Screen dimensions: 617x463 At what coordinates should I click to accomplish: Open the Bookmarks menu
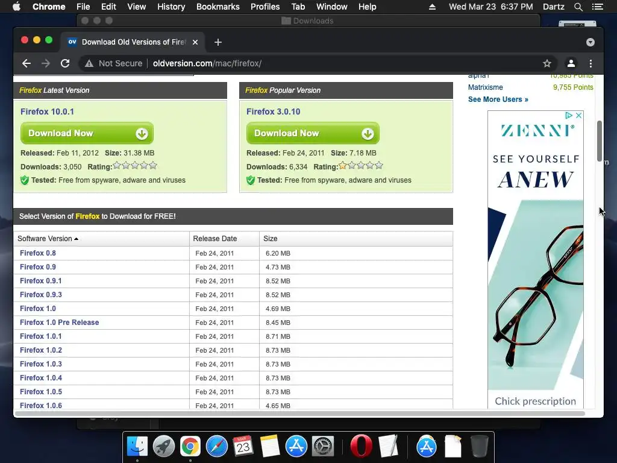pos(218,7)
